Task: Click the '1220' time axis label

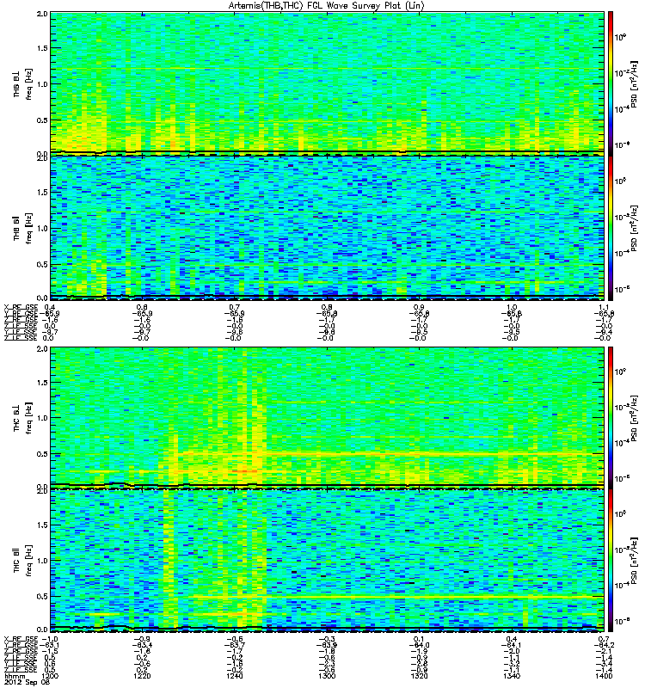Action: [x=142, y=676]
